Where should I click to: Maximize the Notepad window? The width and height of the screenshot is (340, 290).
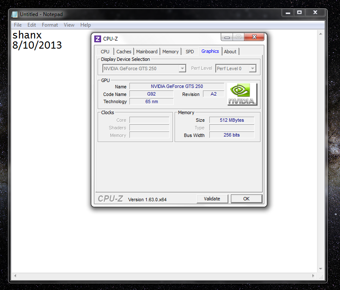pyautogui.click(x=299, y=13)
